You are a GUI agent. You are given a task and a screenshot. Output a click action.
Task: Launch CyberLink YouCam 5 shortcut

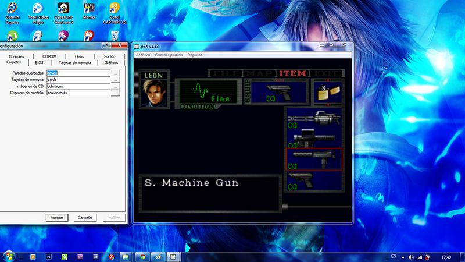tap(63, 13)
